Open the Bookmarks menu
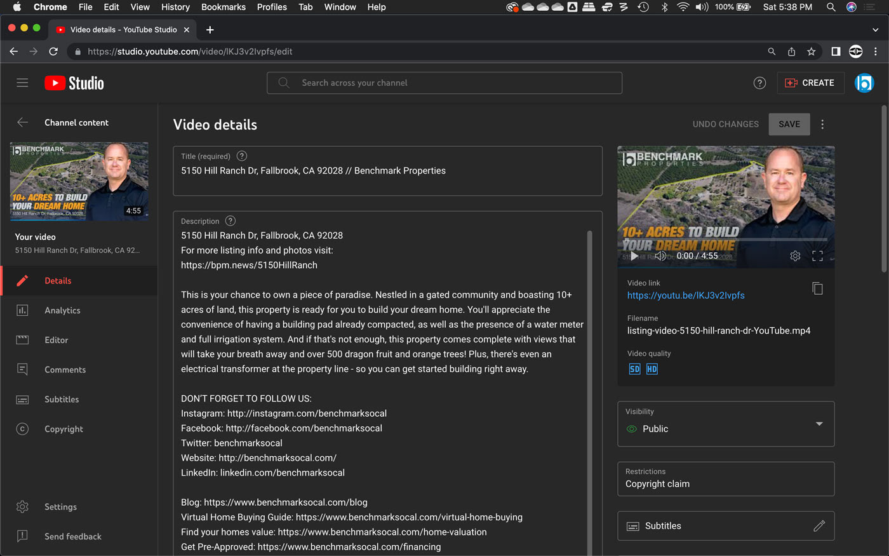Screen dimensions: 889x556 (x=224, y=7)
